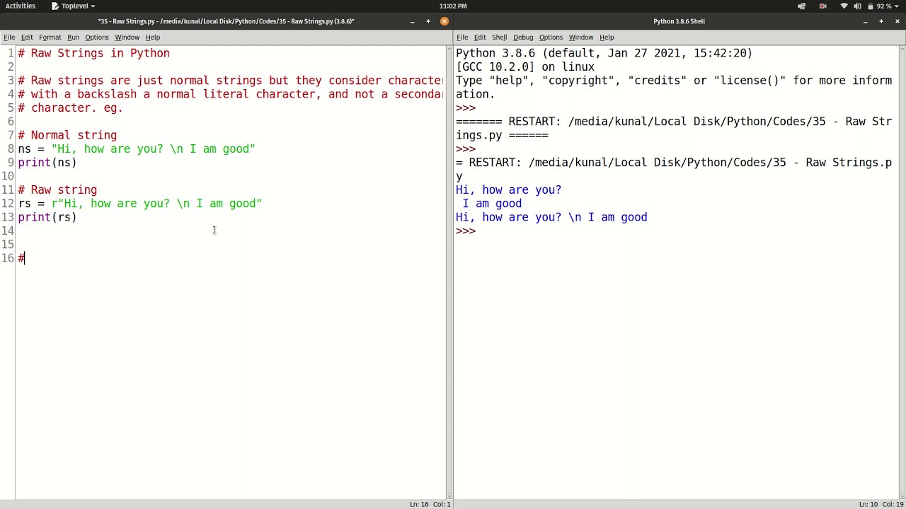
Task: Open Edit menu in Python Shell window
Action: click(480, 37)
